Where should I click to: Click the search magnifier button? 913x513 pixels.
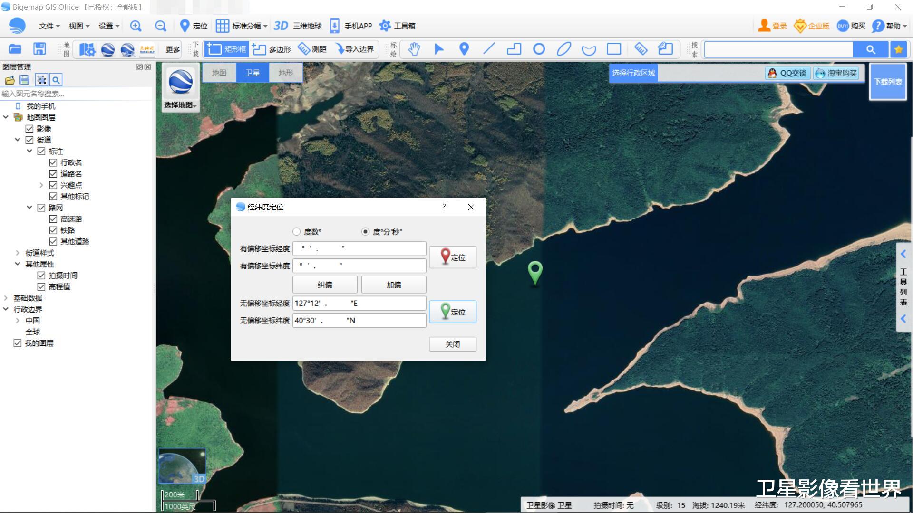coord(871,49)
